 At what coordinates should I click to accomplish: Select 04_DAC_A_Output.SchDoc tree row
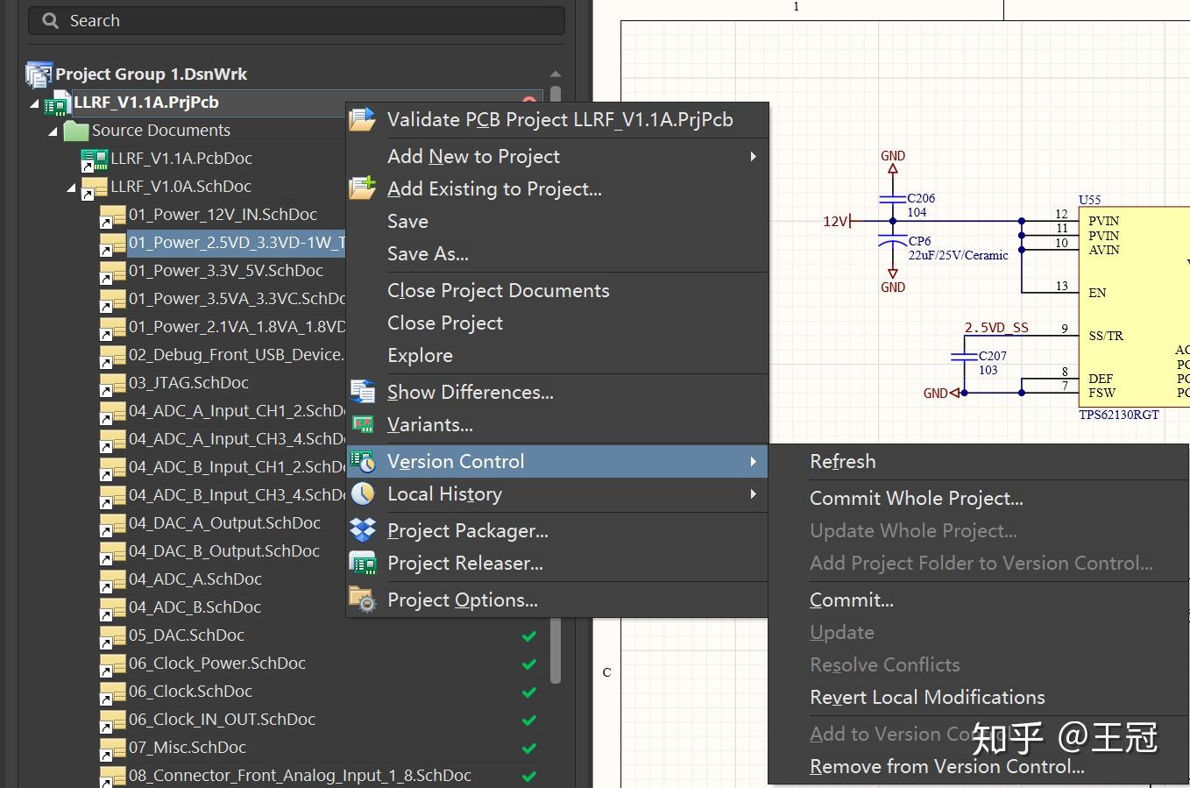click(224, 522)
